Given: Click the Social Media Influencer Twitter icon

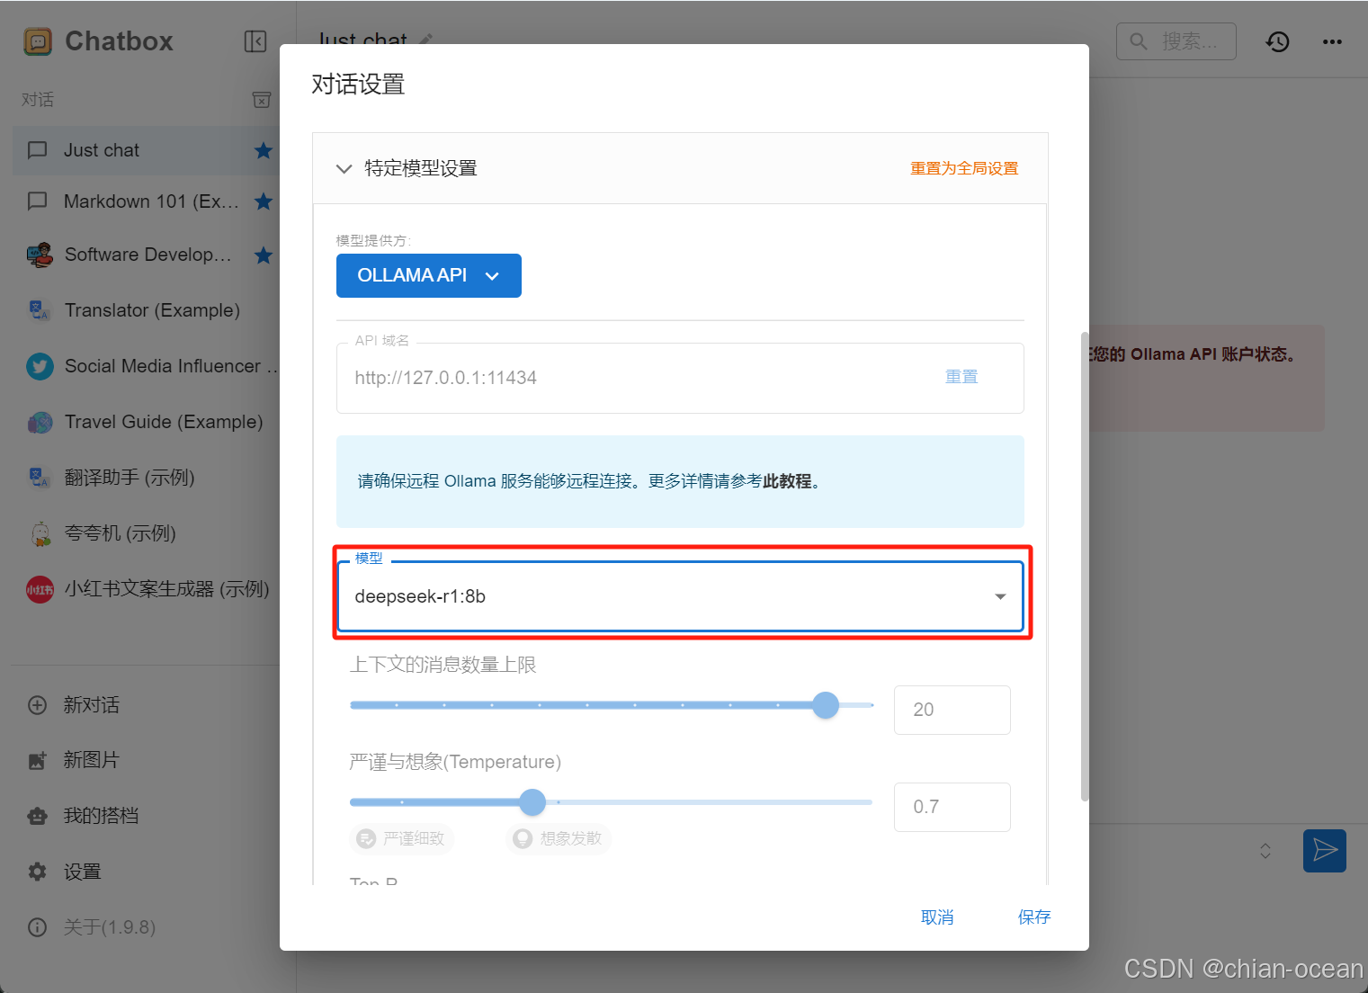Looking at the screenshot, I should (x=40, y=366).
